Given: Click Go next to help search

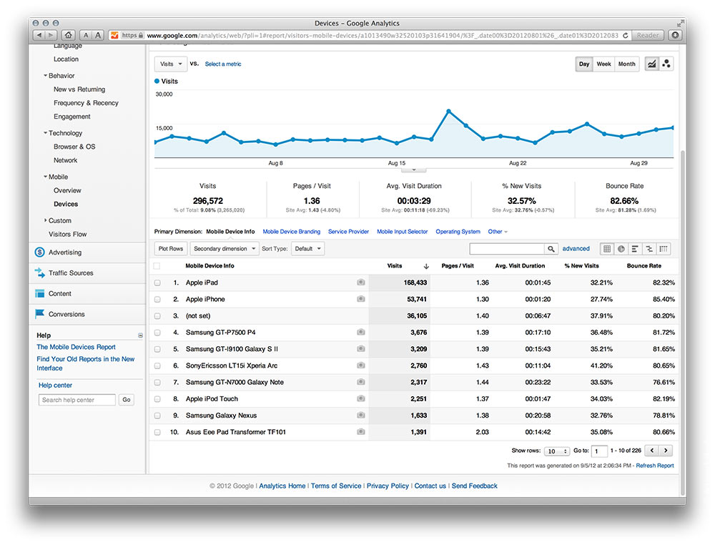Looking at the screenshot, I should [x=127, y=400].
